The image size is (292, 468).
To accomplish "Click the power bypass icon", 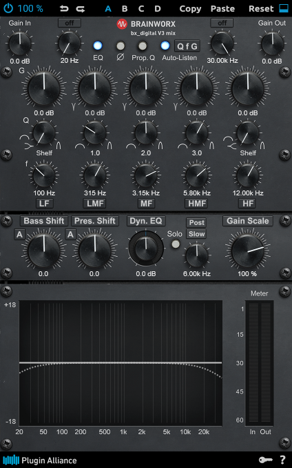I will click(x=8, y=8).
